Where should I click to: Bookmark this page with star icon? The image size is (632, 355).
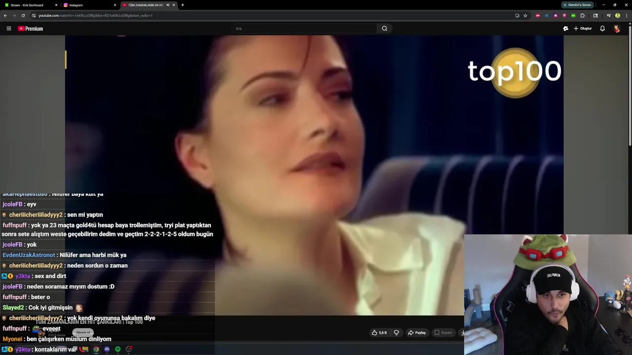(525, 15)
